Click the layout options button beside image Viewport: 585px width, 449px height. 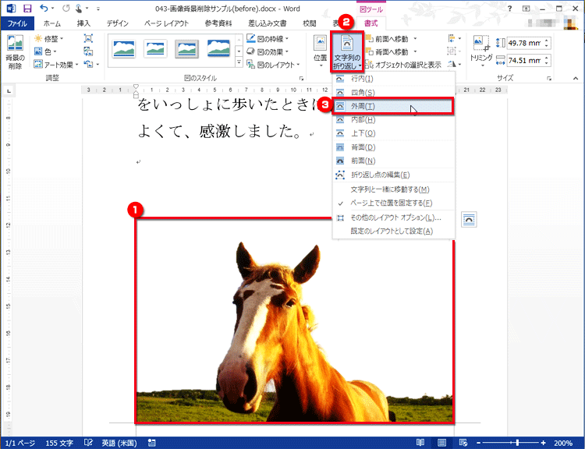[469, 219]
